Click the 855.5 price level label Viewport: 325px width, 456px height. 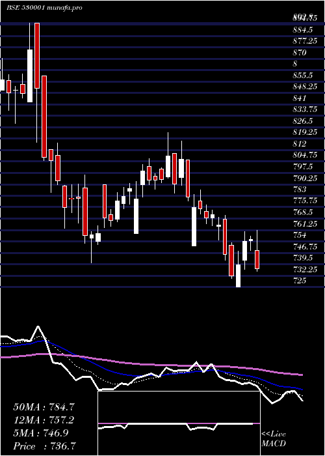point(303,76)
